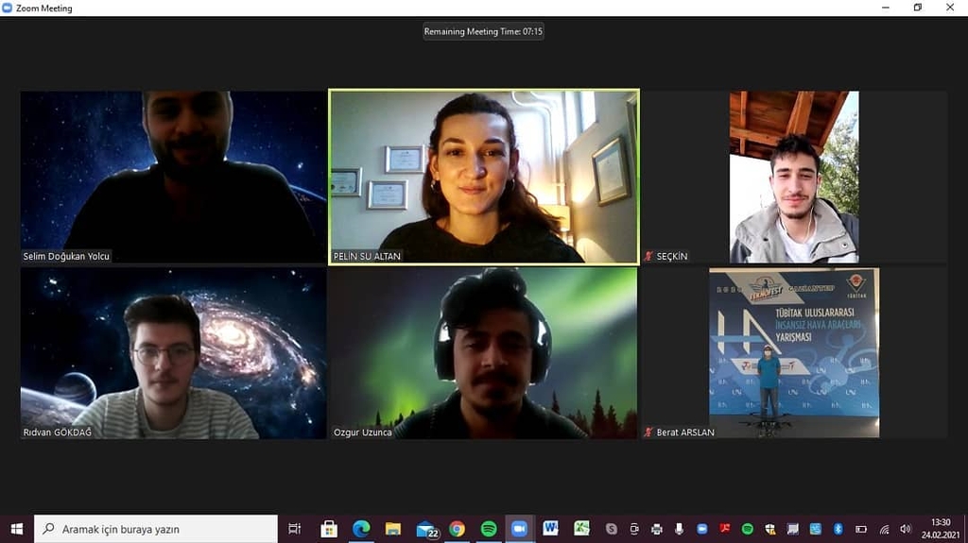Viewport: 968px width, 543px height.
Task: Click the speaker volume icon in the tray
Action: (906, 529)
